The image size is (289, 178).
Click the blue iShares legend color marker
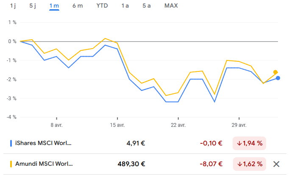(11, 143)
